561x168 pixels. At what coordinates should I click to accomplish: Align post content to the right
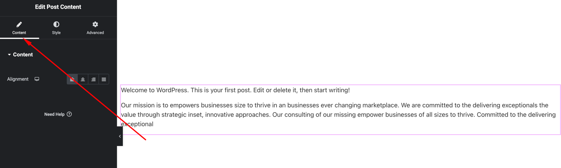pos(93,79)
